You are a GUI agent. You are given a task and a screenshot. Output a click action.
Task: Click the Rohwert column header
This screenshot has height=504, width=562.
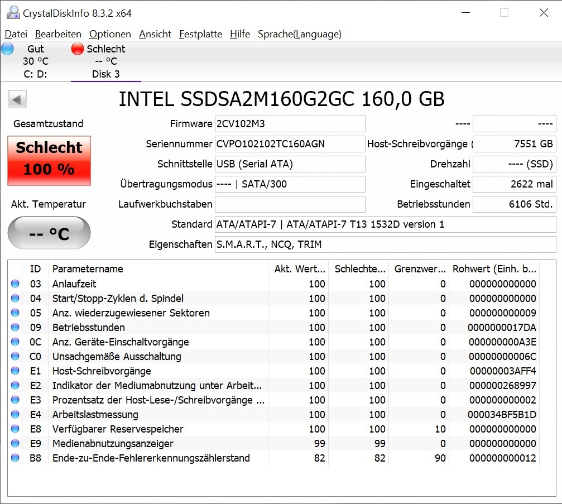pyautogui.click(x=494, y=268)
